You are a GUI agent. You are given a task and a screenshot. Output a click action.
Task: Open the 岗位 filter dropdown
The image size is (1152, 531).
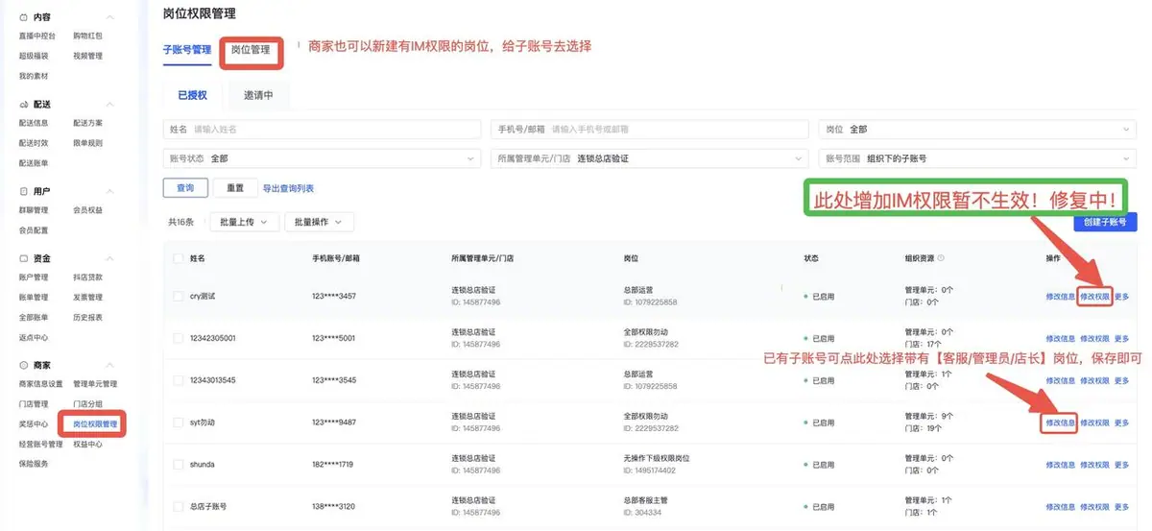tap(976, 129)
